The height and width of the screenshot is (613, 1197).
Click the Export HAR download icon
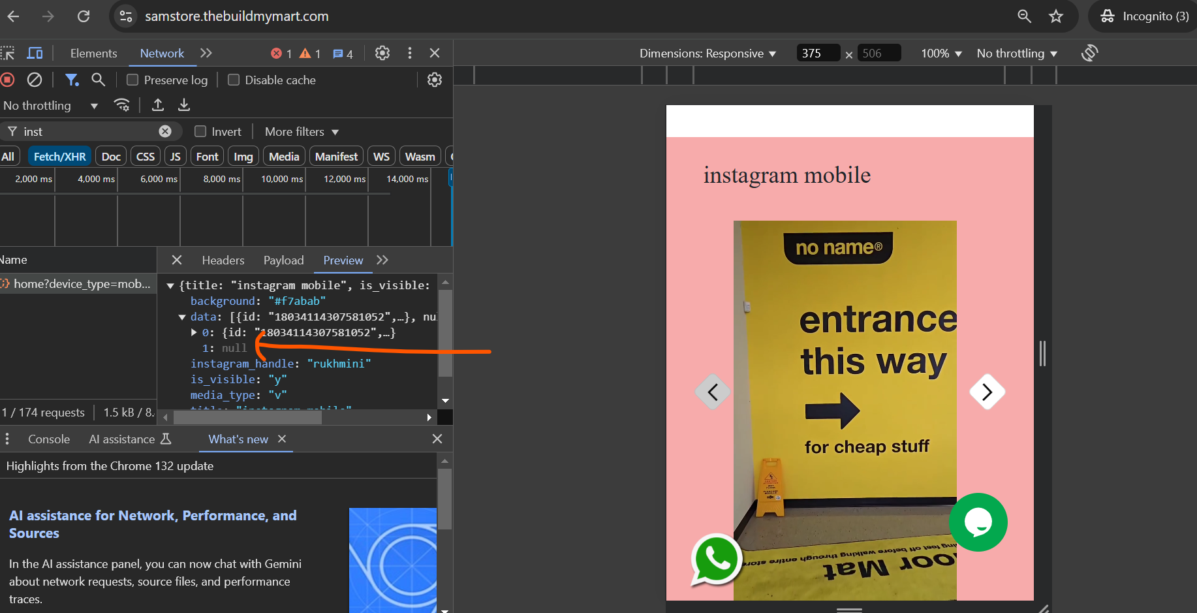(x=184, y=105)
